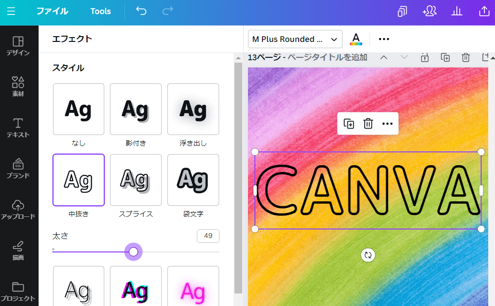
Task: Open the 素材 elements sidebar panel
Action: click(x=18, y=86)
